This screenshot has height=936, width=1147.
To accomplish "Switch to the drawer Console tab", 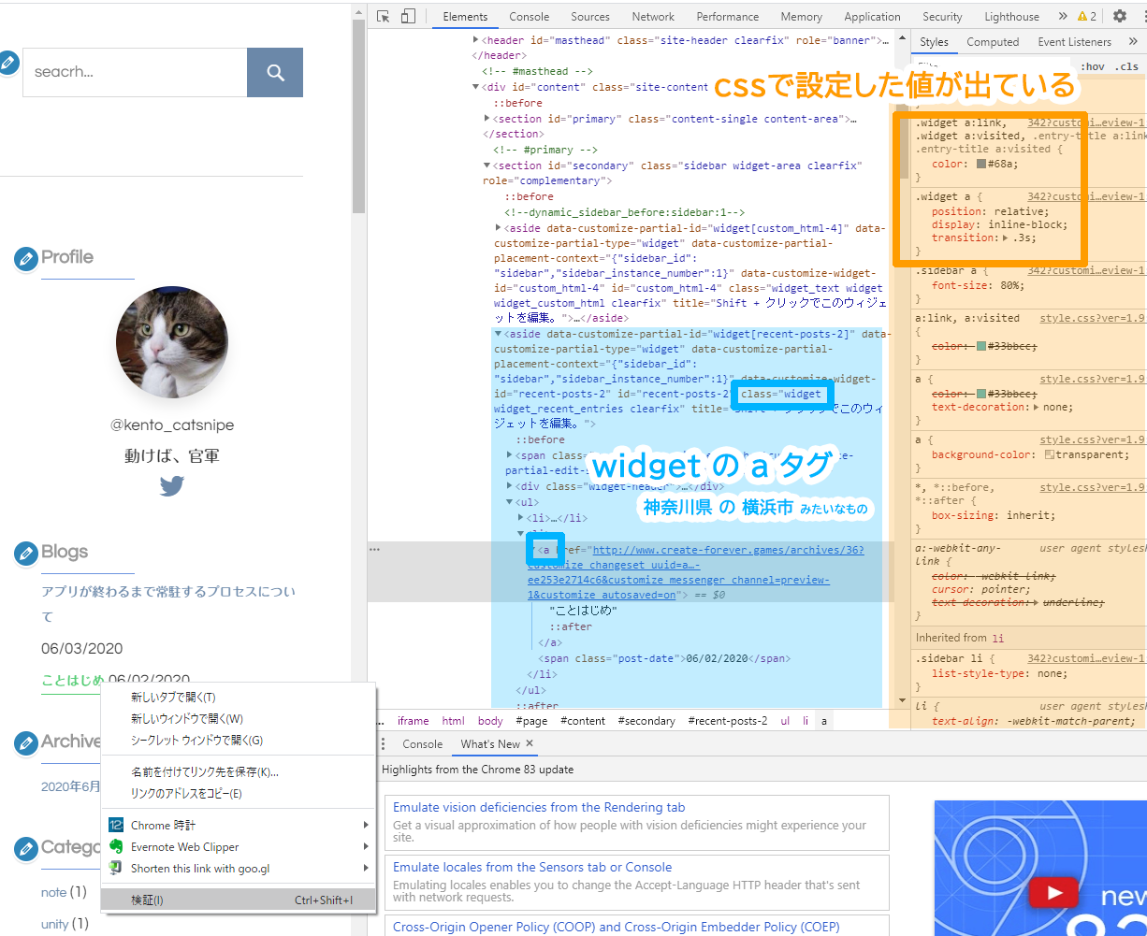I will tap(422, 744).
